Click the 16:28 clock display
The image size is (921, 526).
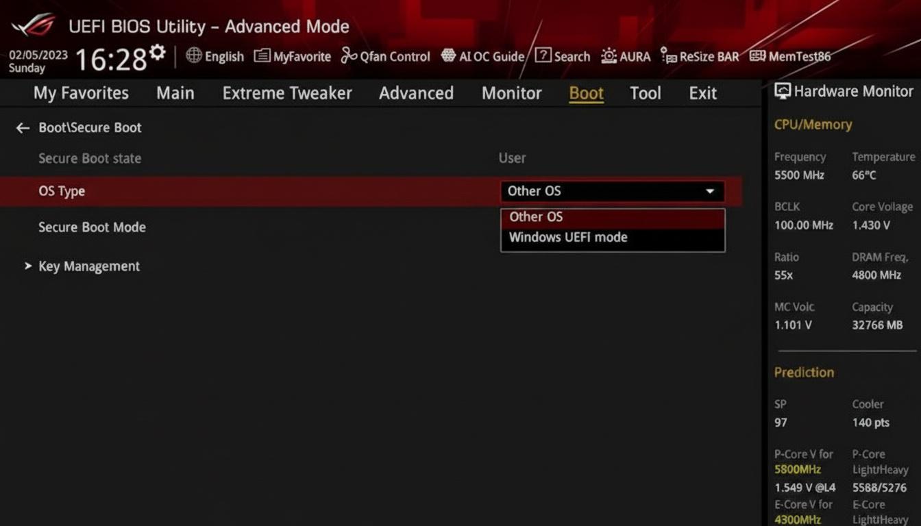pyautogui.click(x=110, y=60)
